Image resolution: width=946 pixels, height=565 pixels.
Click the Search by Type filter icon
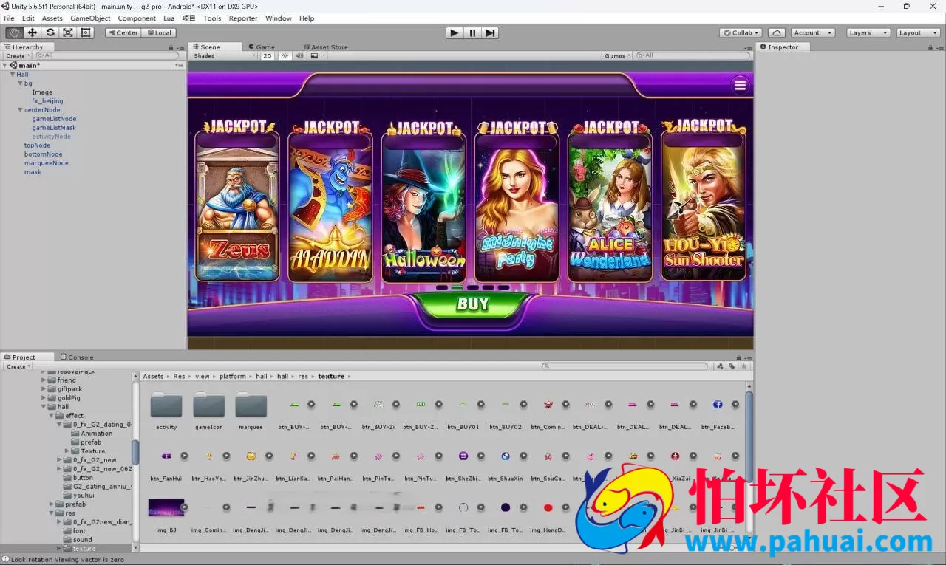click(x=720, y=366)
